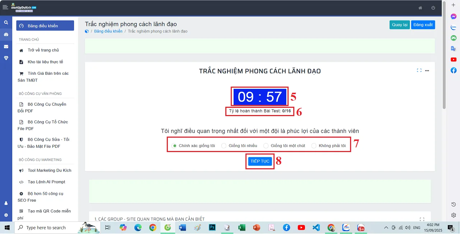460x234 pixels.
Task: Open Word from the taskbar
Action: 182,228
